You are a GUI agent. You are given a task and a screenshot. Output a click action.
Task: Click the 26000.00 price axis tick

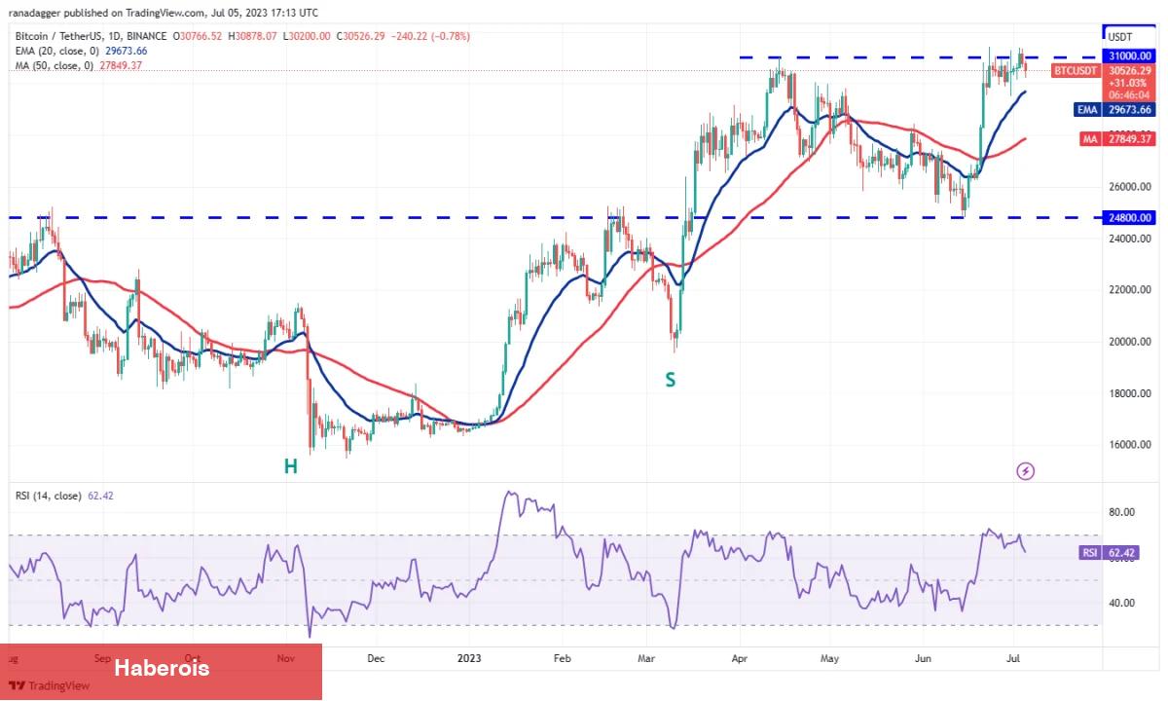pos(1130,187)
